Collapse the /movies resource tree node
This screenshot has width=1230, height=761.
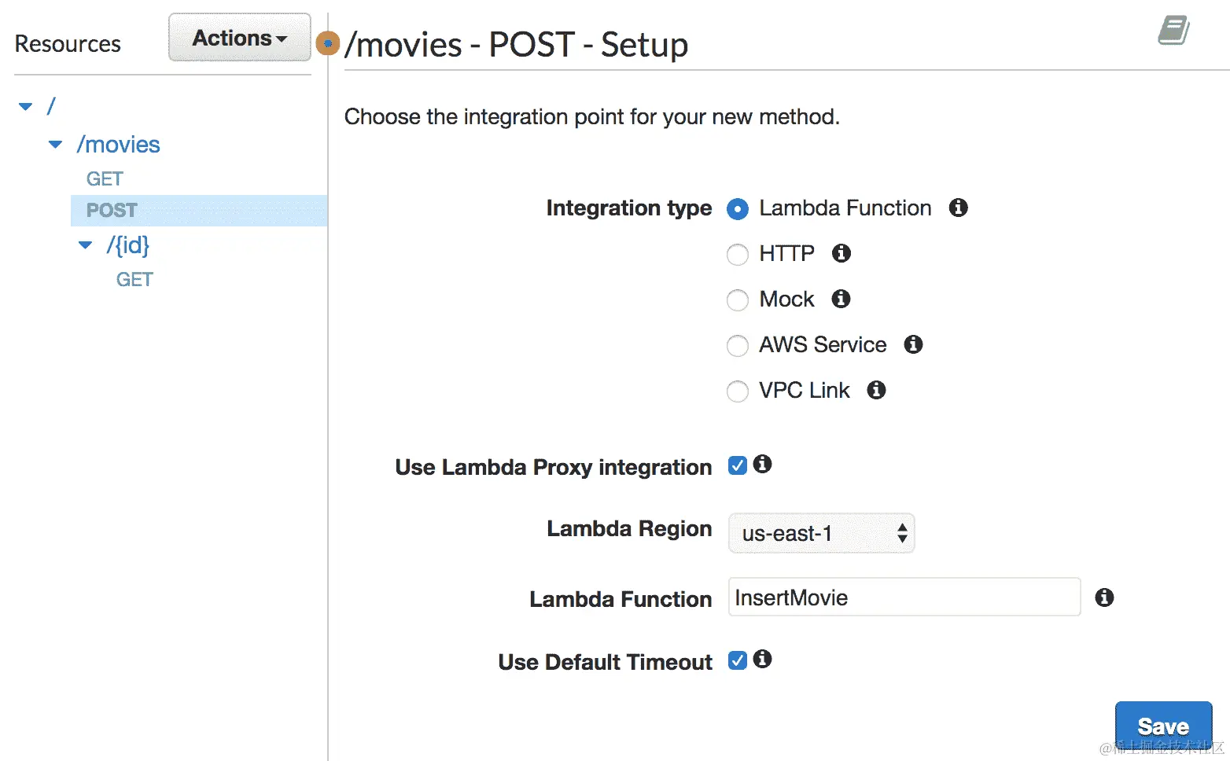pyautogui.click(x=55, y=145)
